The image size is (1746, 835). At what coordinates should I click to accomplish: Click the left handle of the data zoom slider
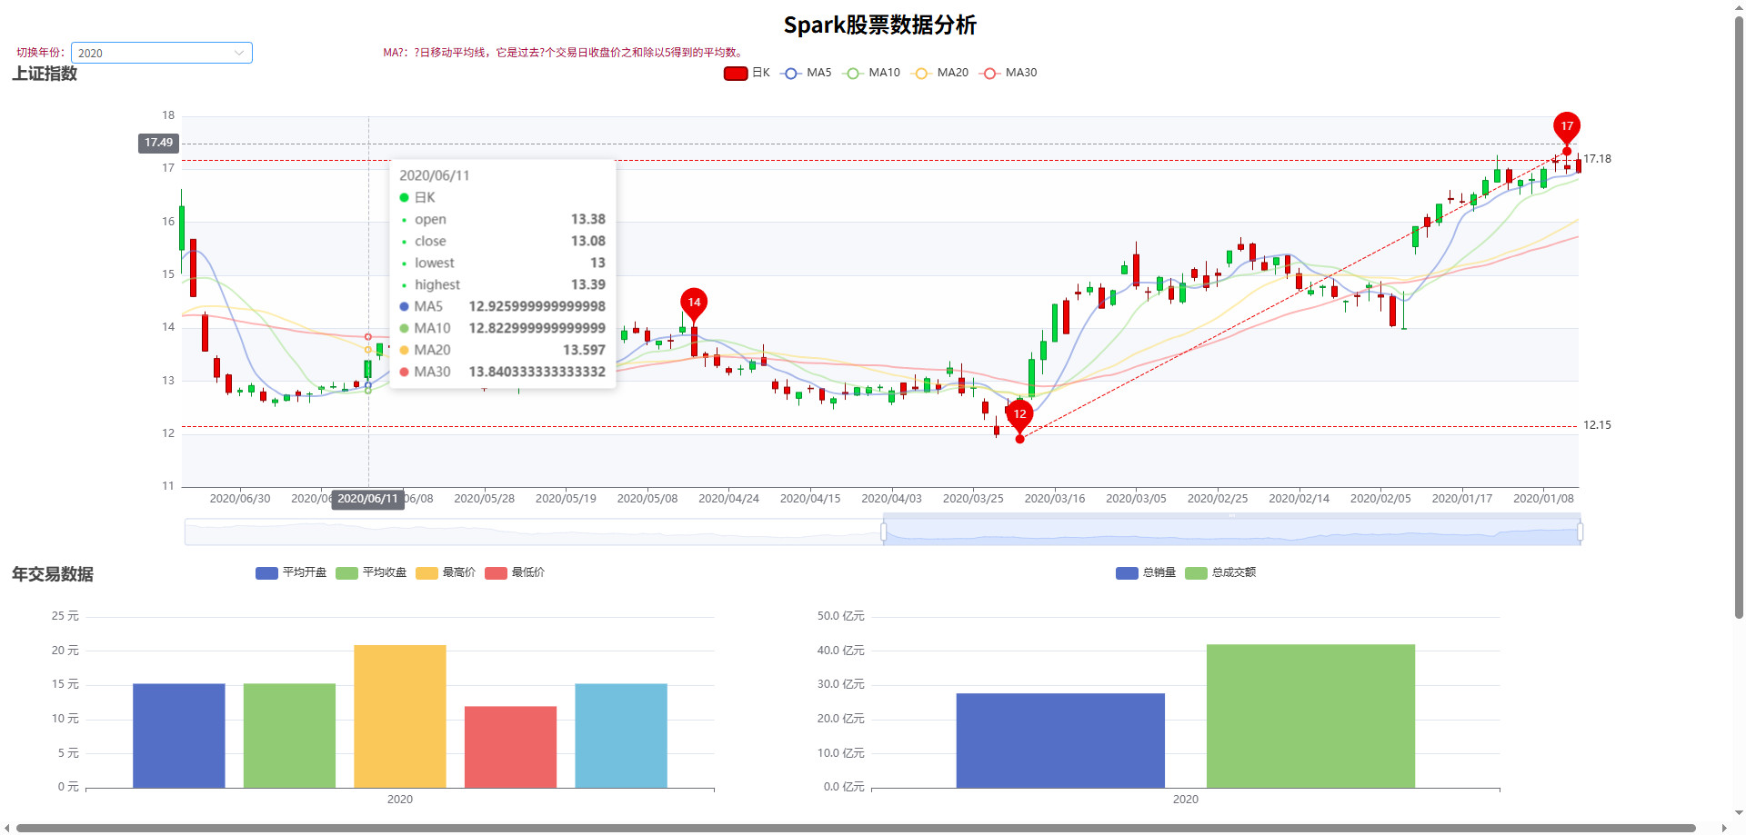click(x=884, y=532)
